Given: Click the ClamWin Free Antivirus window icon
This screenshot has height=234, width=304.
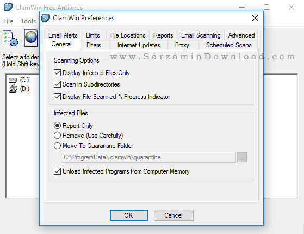Looking at the screenshot, I should [8, 7].
